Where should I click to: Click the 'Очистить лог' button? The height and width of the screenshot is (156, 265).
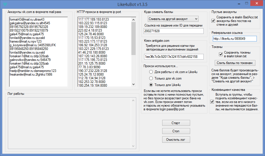[x=176, y=140]
